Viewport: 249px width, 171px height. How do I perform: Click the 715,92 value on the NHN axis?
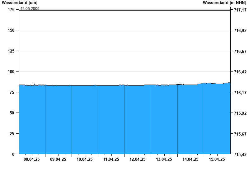pos(240,113)
